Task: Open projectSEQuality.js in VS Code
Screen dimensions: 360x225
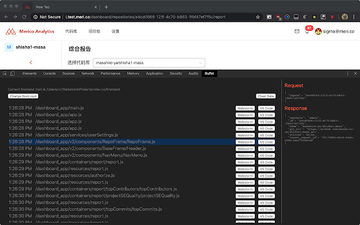Action: tap(267, 196)
